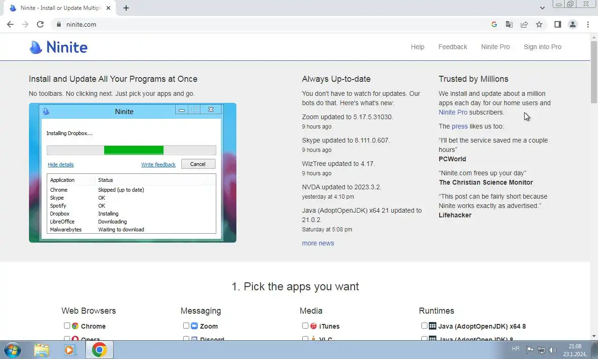Open the more news link
The image size is (598, 359).
coord(318,243)
